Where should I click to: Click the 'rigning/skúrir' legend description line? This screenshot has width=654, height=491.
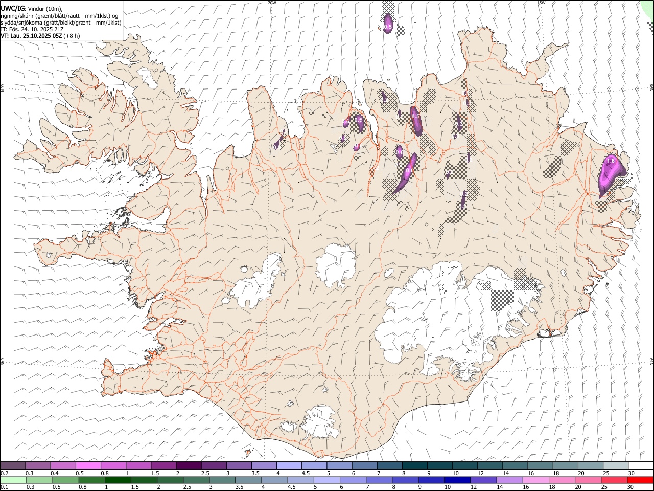click(59, 15)
